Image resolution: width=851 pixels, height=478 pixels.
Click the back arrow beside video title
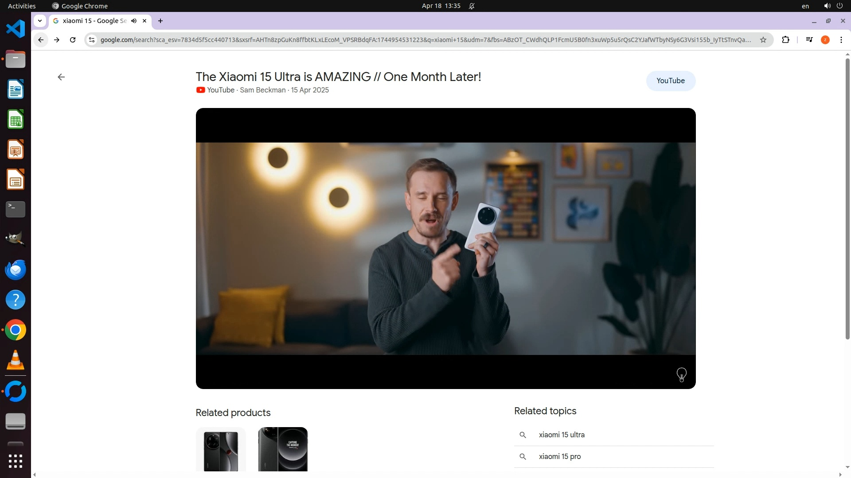click(x=61, y=77)
